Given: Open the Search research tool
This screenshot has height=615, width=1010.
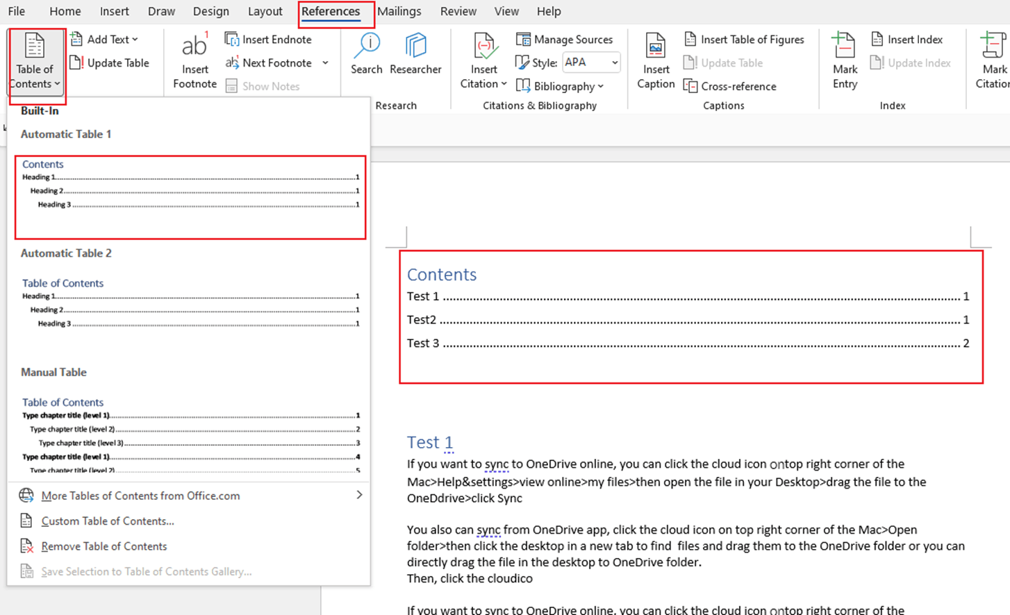Looking at the screenshot, I should [x=367, y=54].
